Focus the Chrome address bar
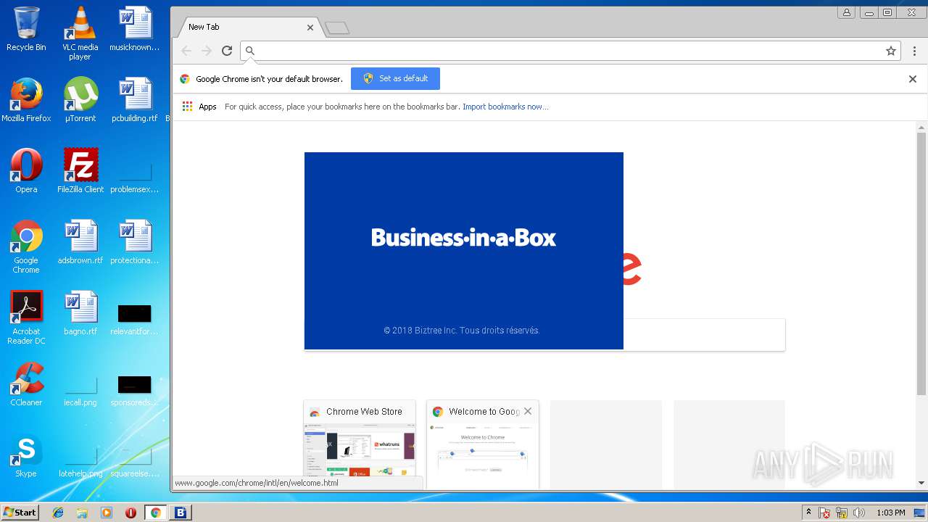The height and width of the screenshot is (522, 928). 569,51
